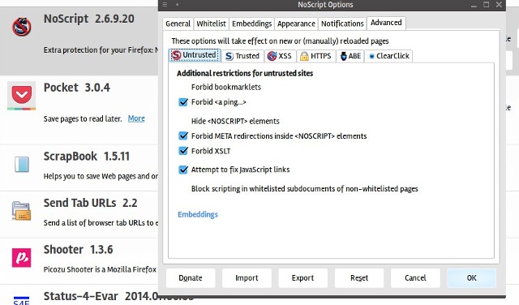This screenshot has width=519, height=305.
Task: Minimize the NoScript Options window
Action: [474, 5]
